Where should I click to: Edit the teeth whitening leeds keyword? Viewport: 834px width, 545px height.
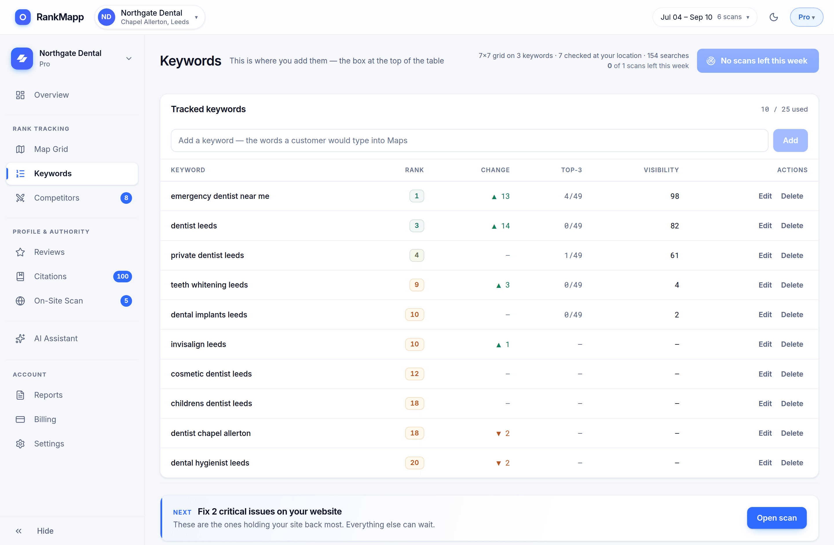click(x=765, y=285)
